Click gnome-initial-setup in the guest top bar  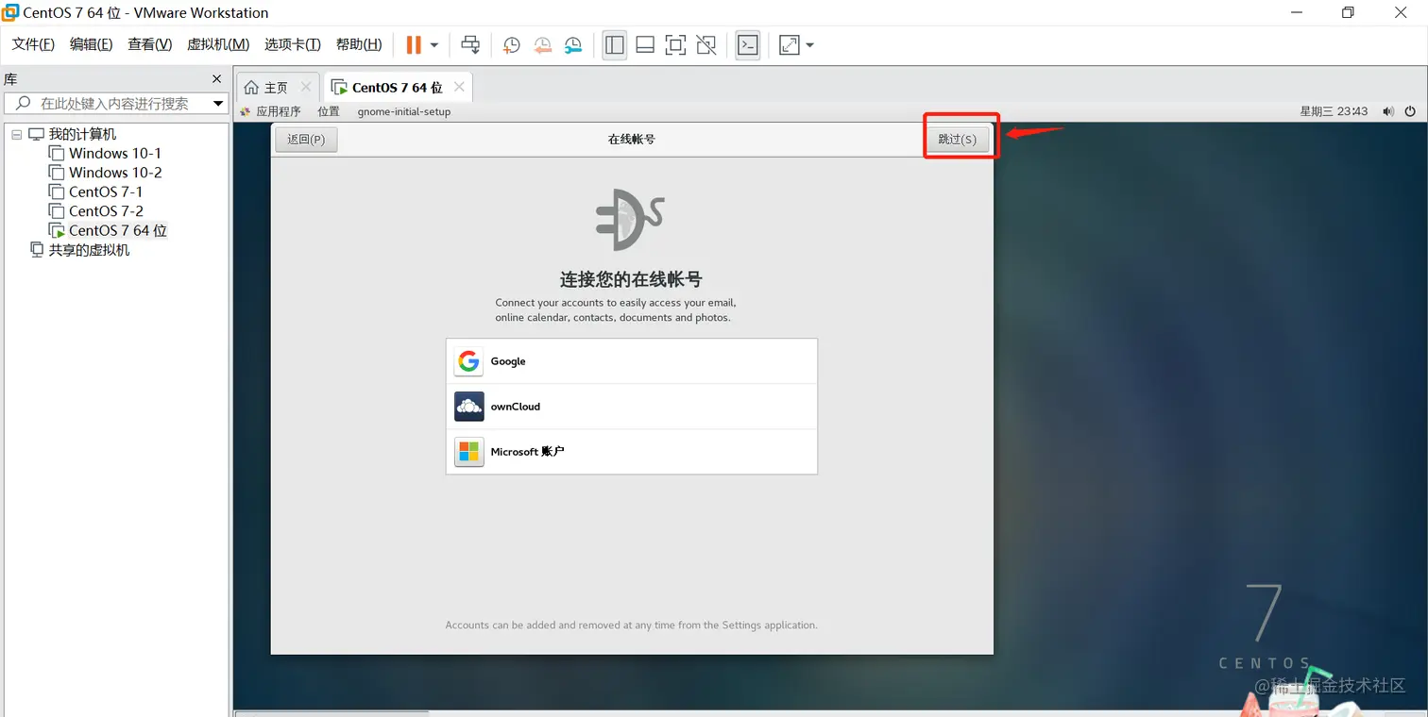pos(404,111)
